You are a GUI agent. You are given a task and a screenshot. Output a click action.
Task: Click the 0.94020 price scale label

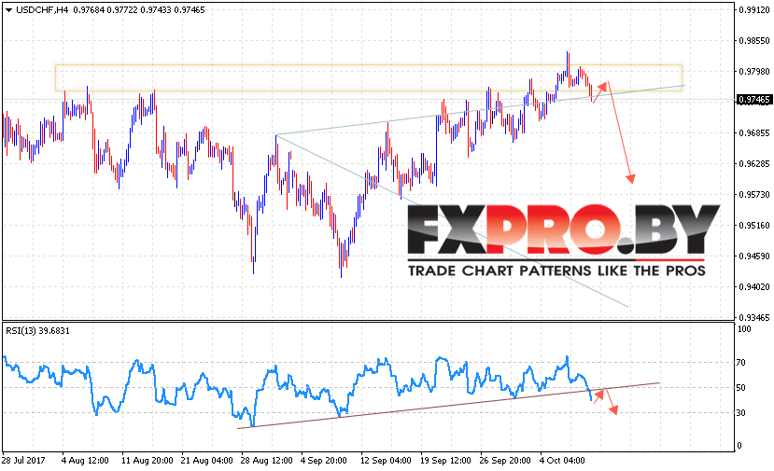click(x=754, y=287)
